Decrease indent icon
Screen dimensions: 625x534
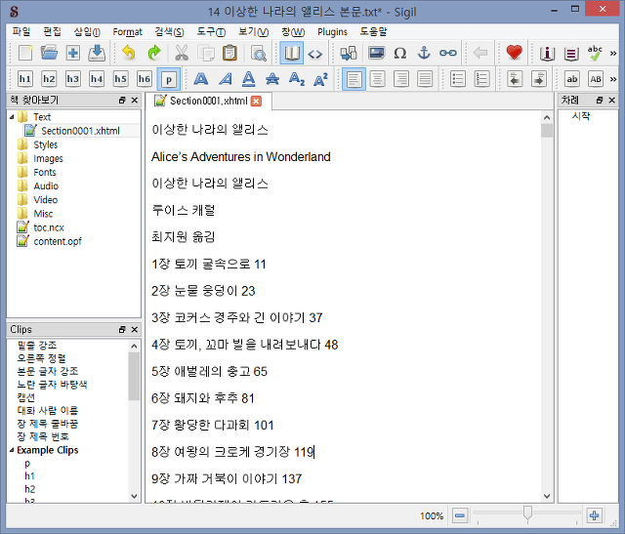pyautogui.click(x=515, y=79)
